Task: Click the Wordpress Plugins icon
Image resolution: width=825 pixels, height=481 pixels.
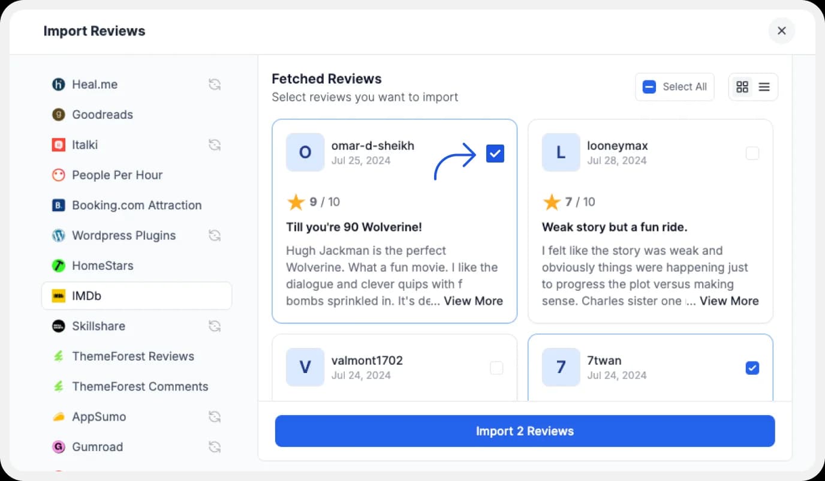Action: [58, 235]
